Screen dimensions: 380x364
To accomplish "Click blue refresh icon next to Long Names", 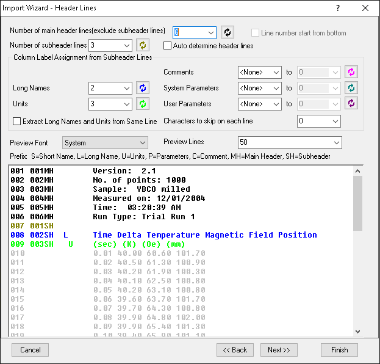I will 143,88.
